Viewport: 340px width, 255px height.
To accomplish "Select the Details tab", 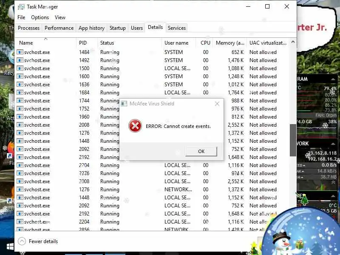I will (x=155, y=27).
